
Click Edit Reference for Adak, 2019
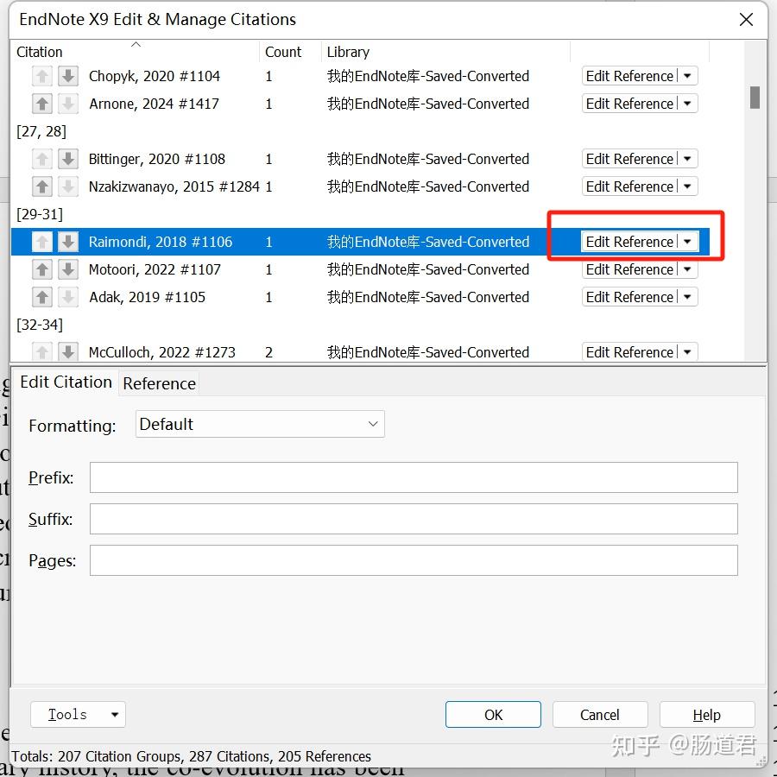coord(629,297)
